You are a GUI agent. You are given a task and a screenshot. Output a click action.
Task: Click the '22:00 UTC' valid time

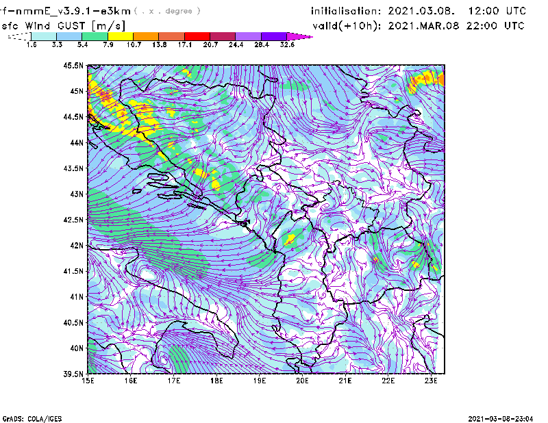495,26
